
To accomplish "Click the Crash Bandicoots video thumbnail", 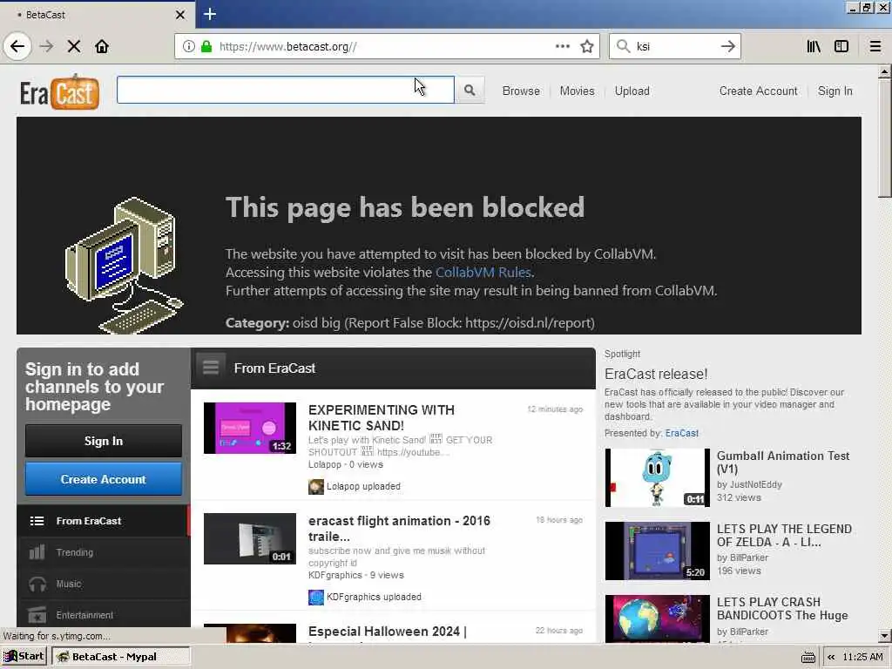I will (x=657, y=619).
